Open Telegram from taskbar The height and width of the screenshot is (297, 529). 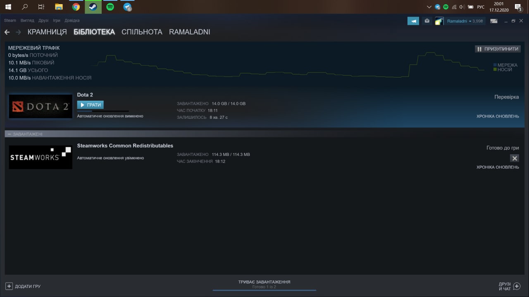tap(127, 7)
